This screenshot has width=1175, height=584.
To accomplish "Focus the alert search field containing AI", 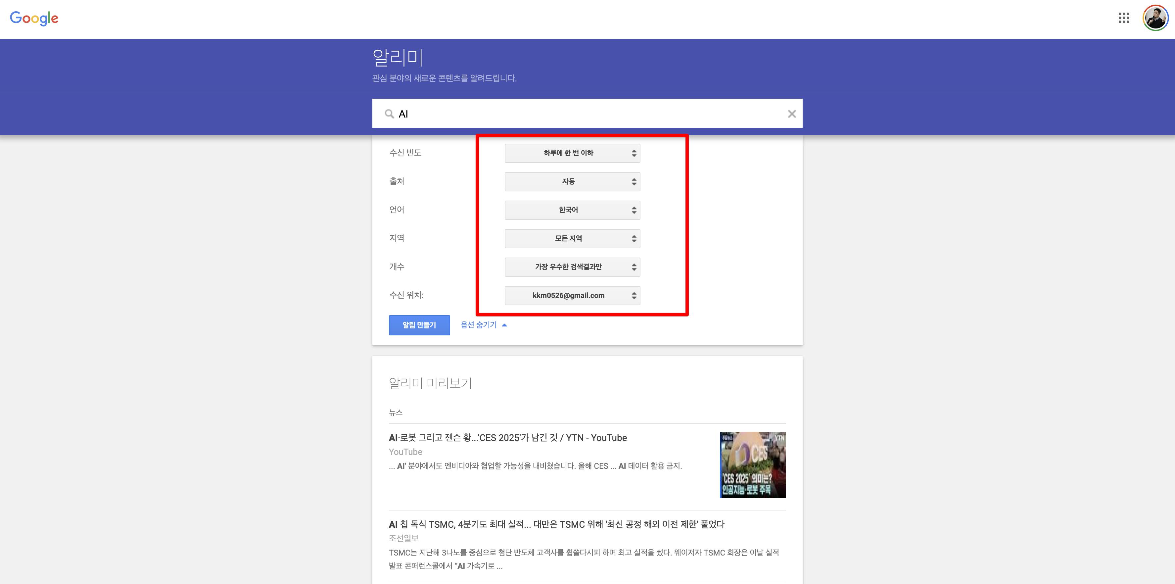I will tap(587, 114).
